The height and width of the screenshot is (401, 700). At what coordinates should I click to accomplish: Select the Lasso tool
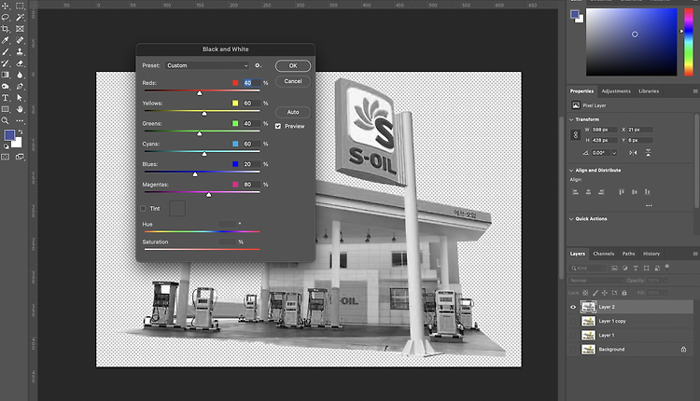coord(6,18)
